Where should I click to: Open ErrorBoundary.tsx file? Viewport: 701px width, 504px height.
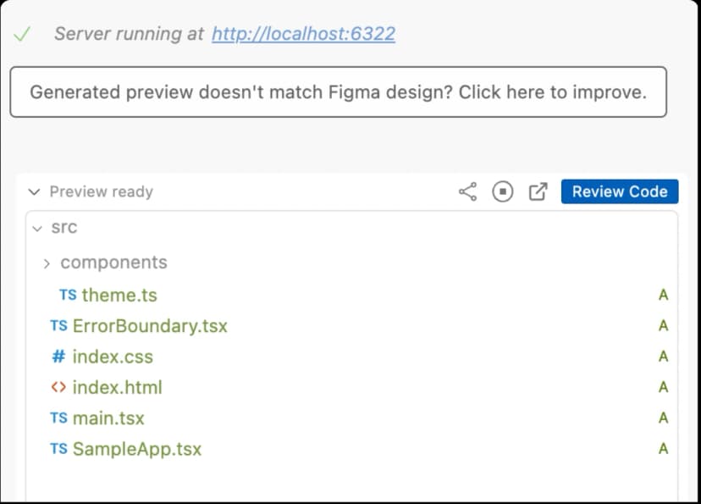(x=150, y=326)
